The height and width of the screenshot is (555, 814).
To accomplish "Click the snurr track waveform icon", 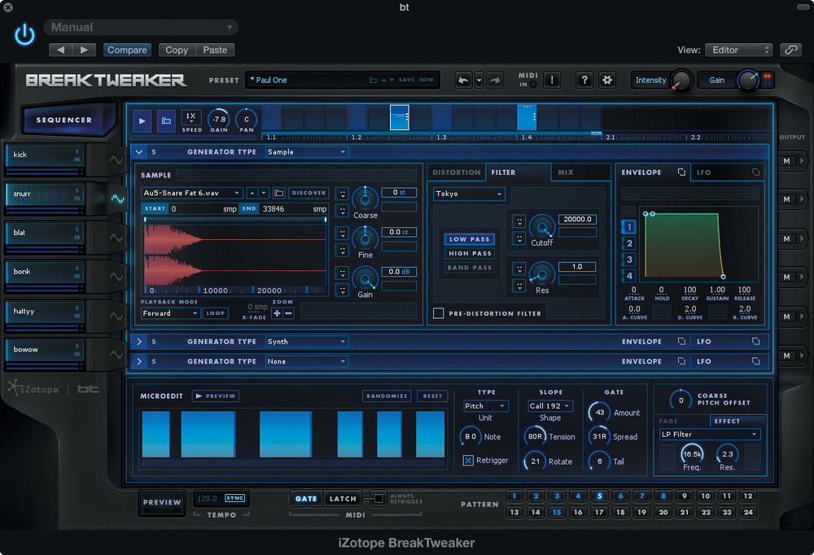I will click(118, 199).
